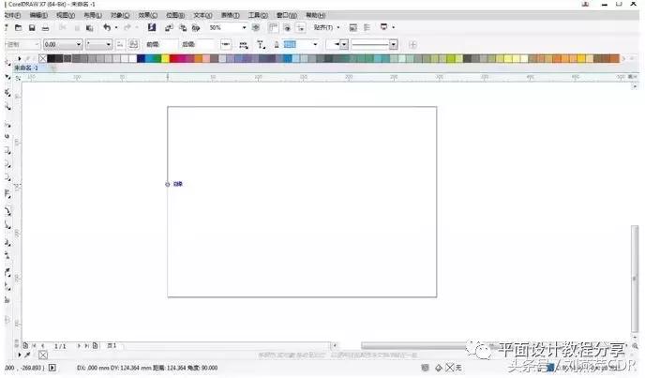Open the 帮助(H) Help menu
Screen dimensions: 645x378
pyautogui.click(x=316, y=15)
